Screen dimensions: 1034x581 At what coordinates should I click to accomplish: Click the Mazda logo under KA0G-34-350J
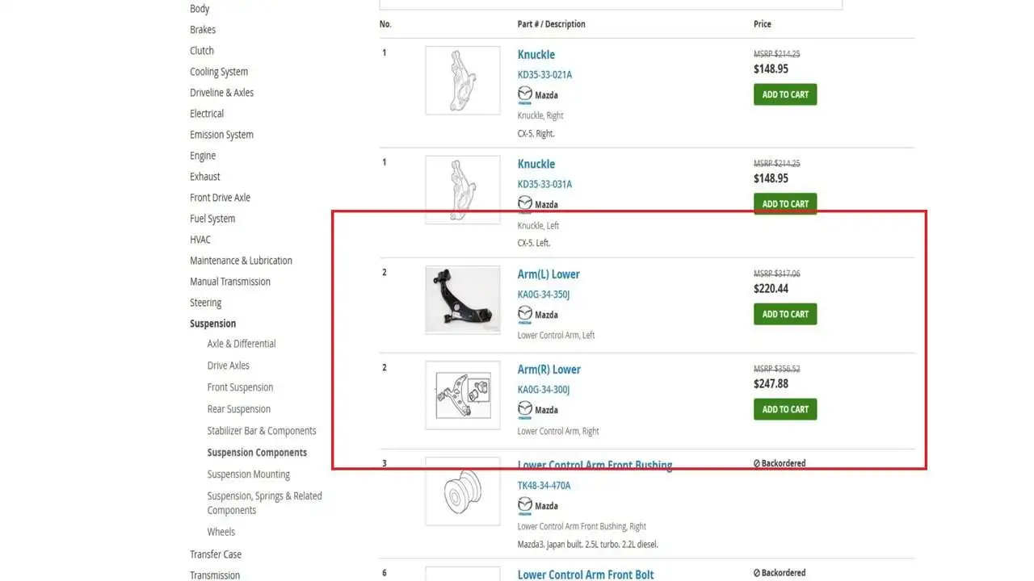525,314
